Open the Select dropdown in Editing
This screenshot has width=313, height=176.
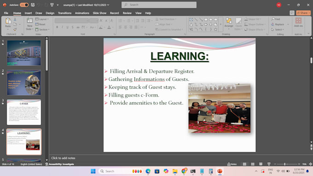[278, 29]
